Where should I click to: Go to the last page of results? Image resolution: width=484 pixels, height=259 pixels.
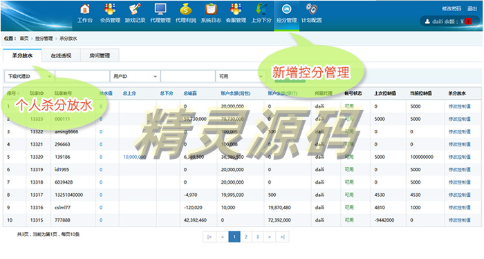pos(282,237)
